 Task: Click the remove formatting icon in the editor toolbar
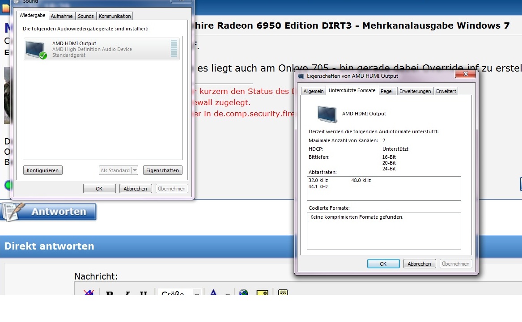[89, 292]
